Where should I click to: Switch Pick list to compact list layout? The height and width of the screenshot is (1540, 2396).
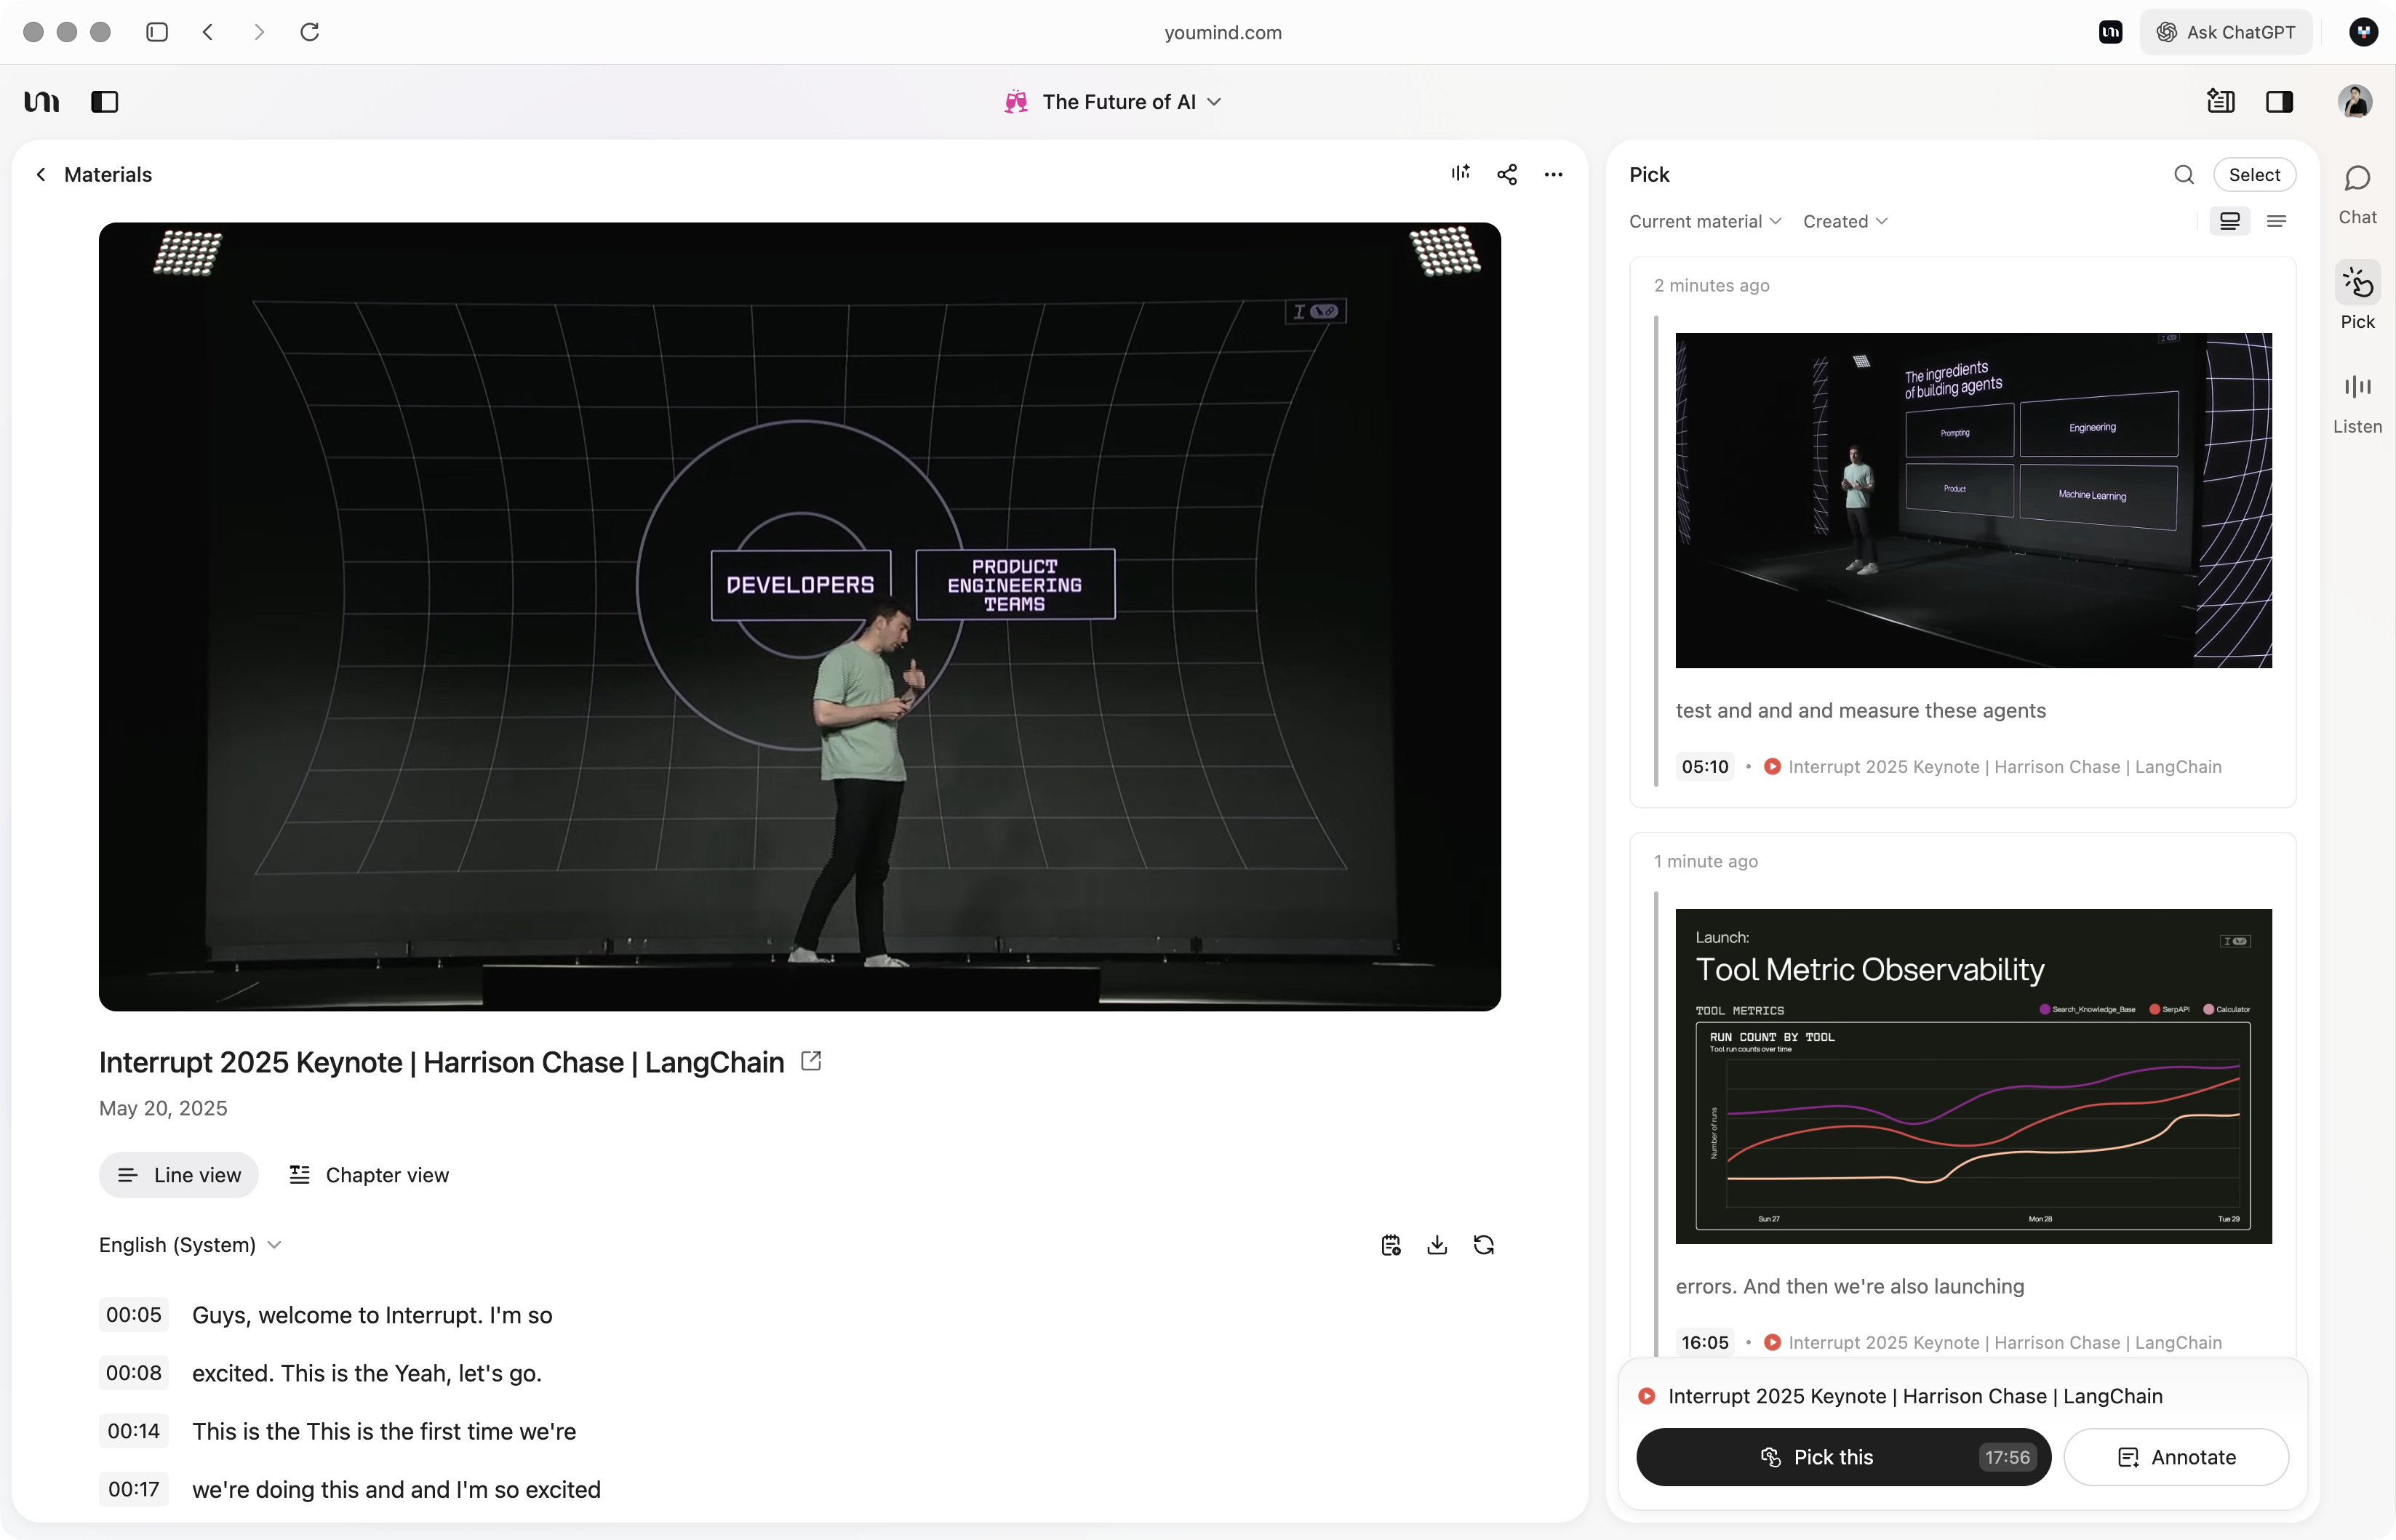point(2276,221)
